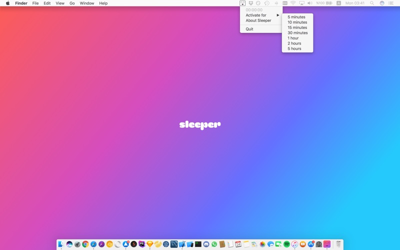Click the Mon 03:41 clock
The width and height of the screenshot is (400, 250).
point(355,3)
